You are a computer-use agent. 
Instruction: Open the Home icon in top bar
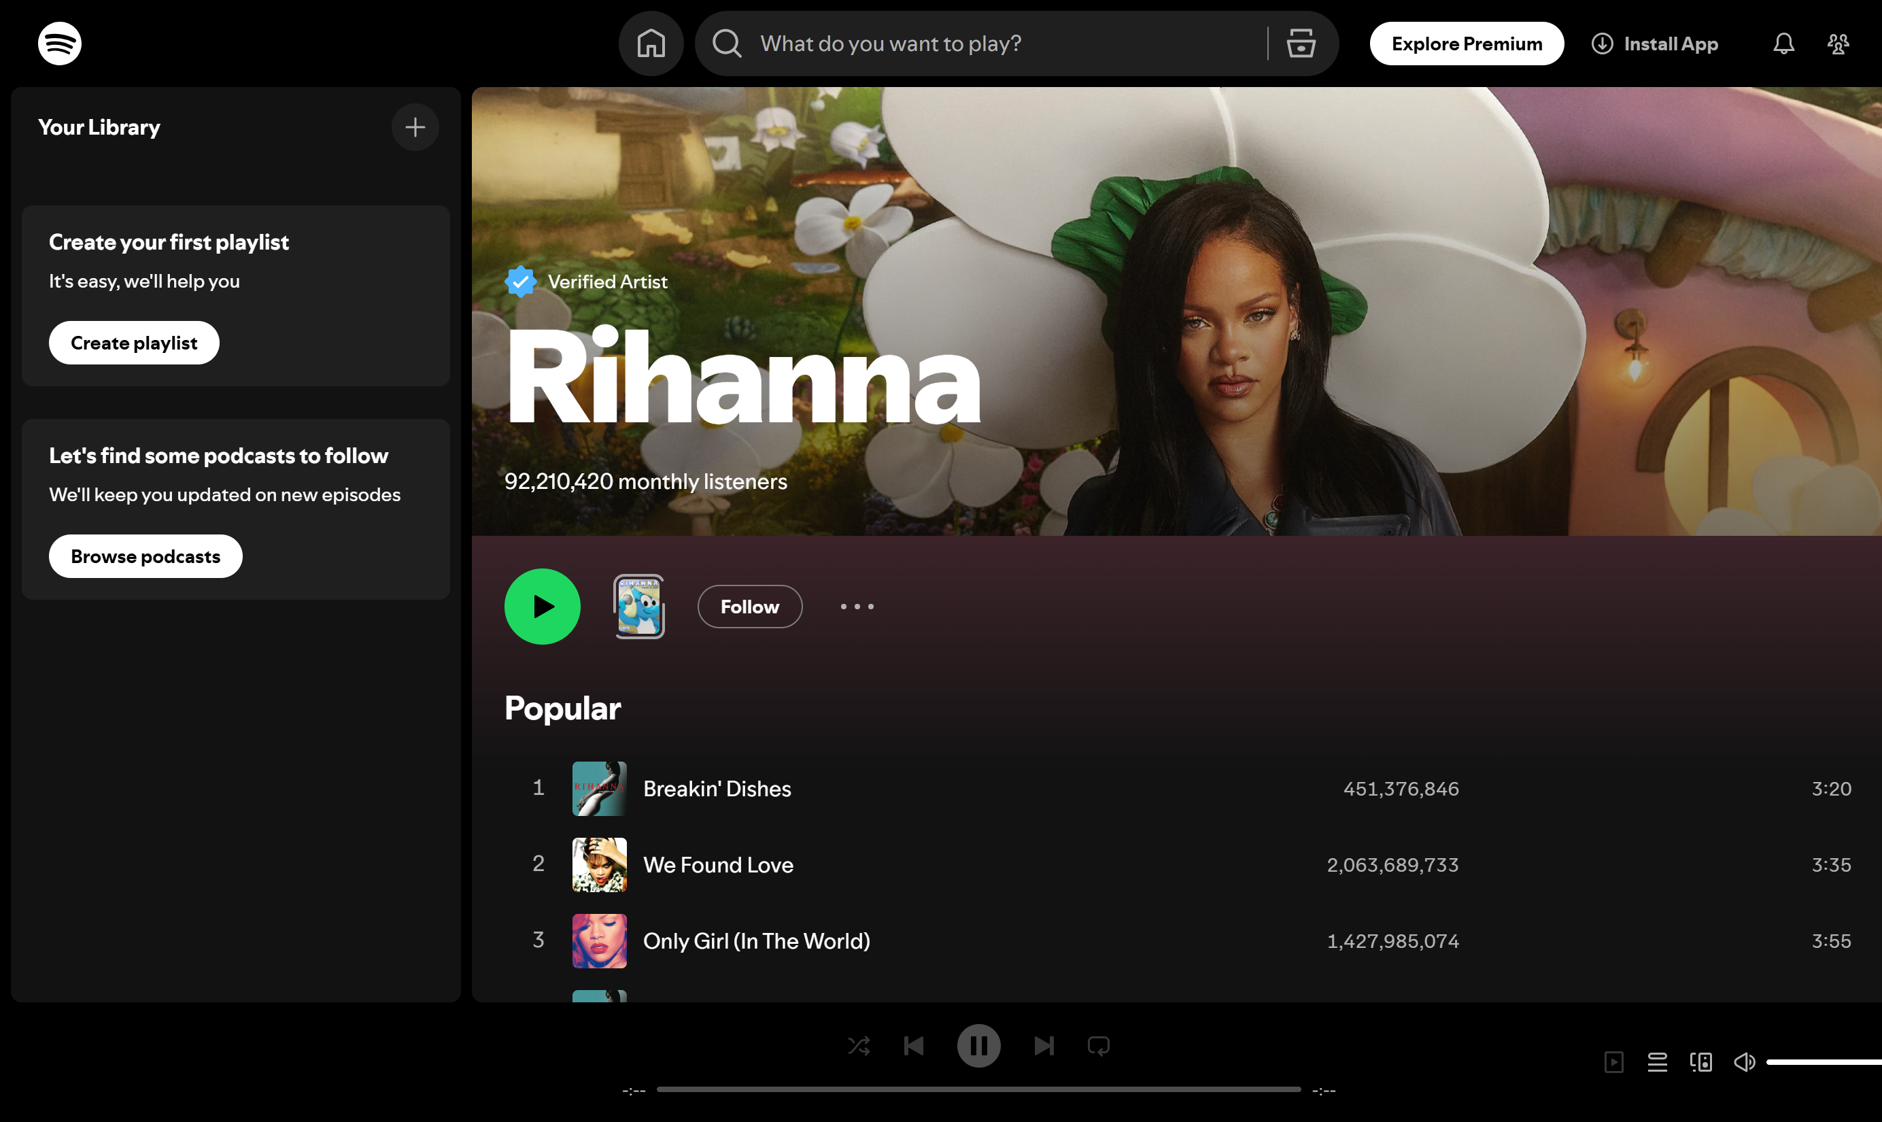coord(651,43)
